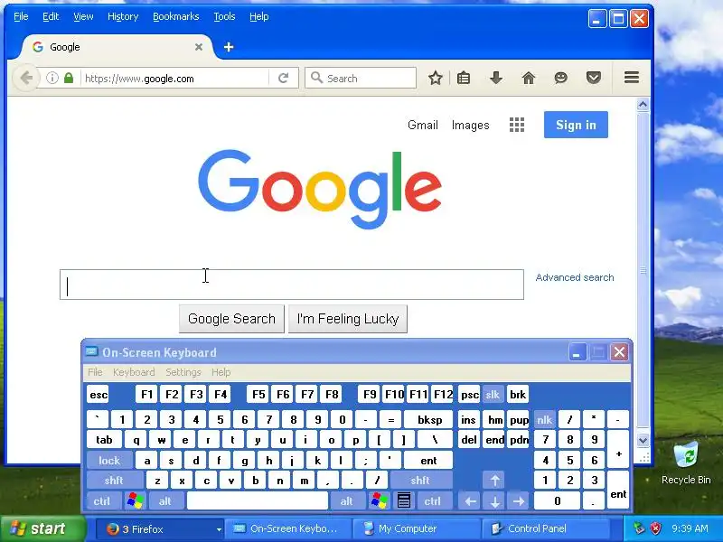Toggle the nlk num lock key
The image size is (723, 542).
coord(544,419)
